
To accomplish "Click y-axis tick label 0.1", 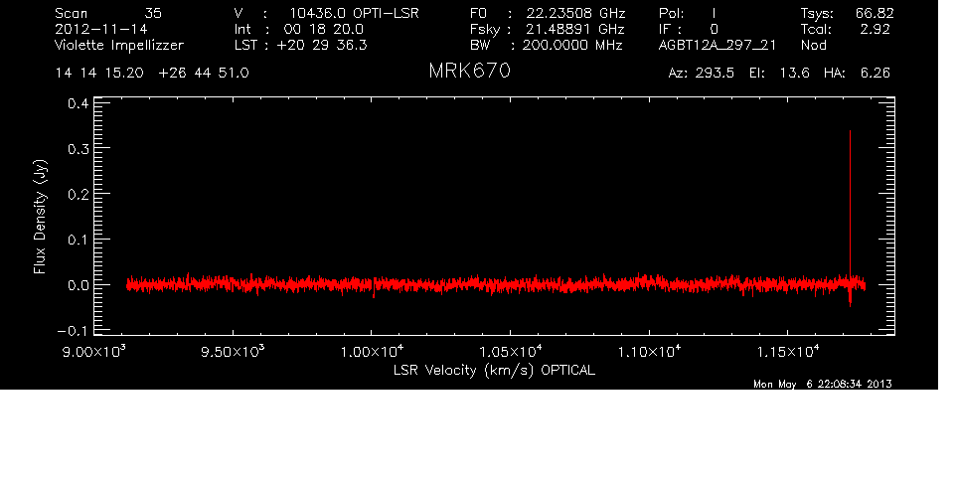I will coord(79,240).
